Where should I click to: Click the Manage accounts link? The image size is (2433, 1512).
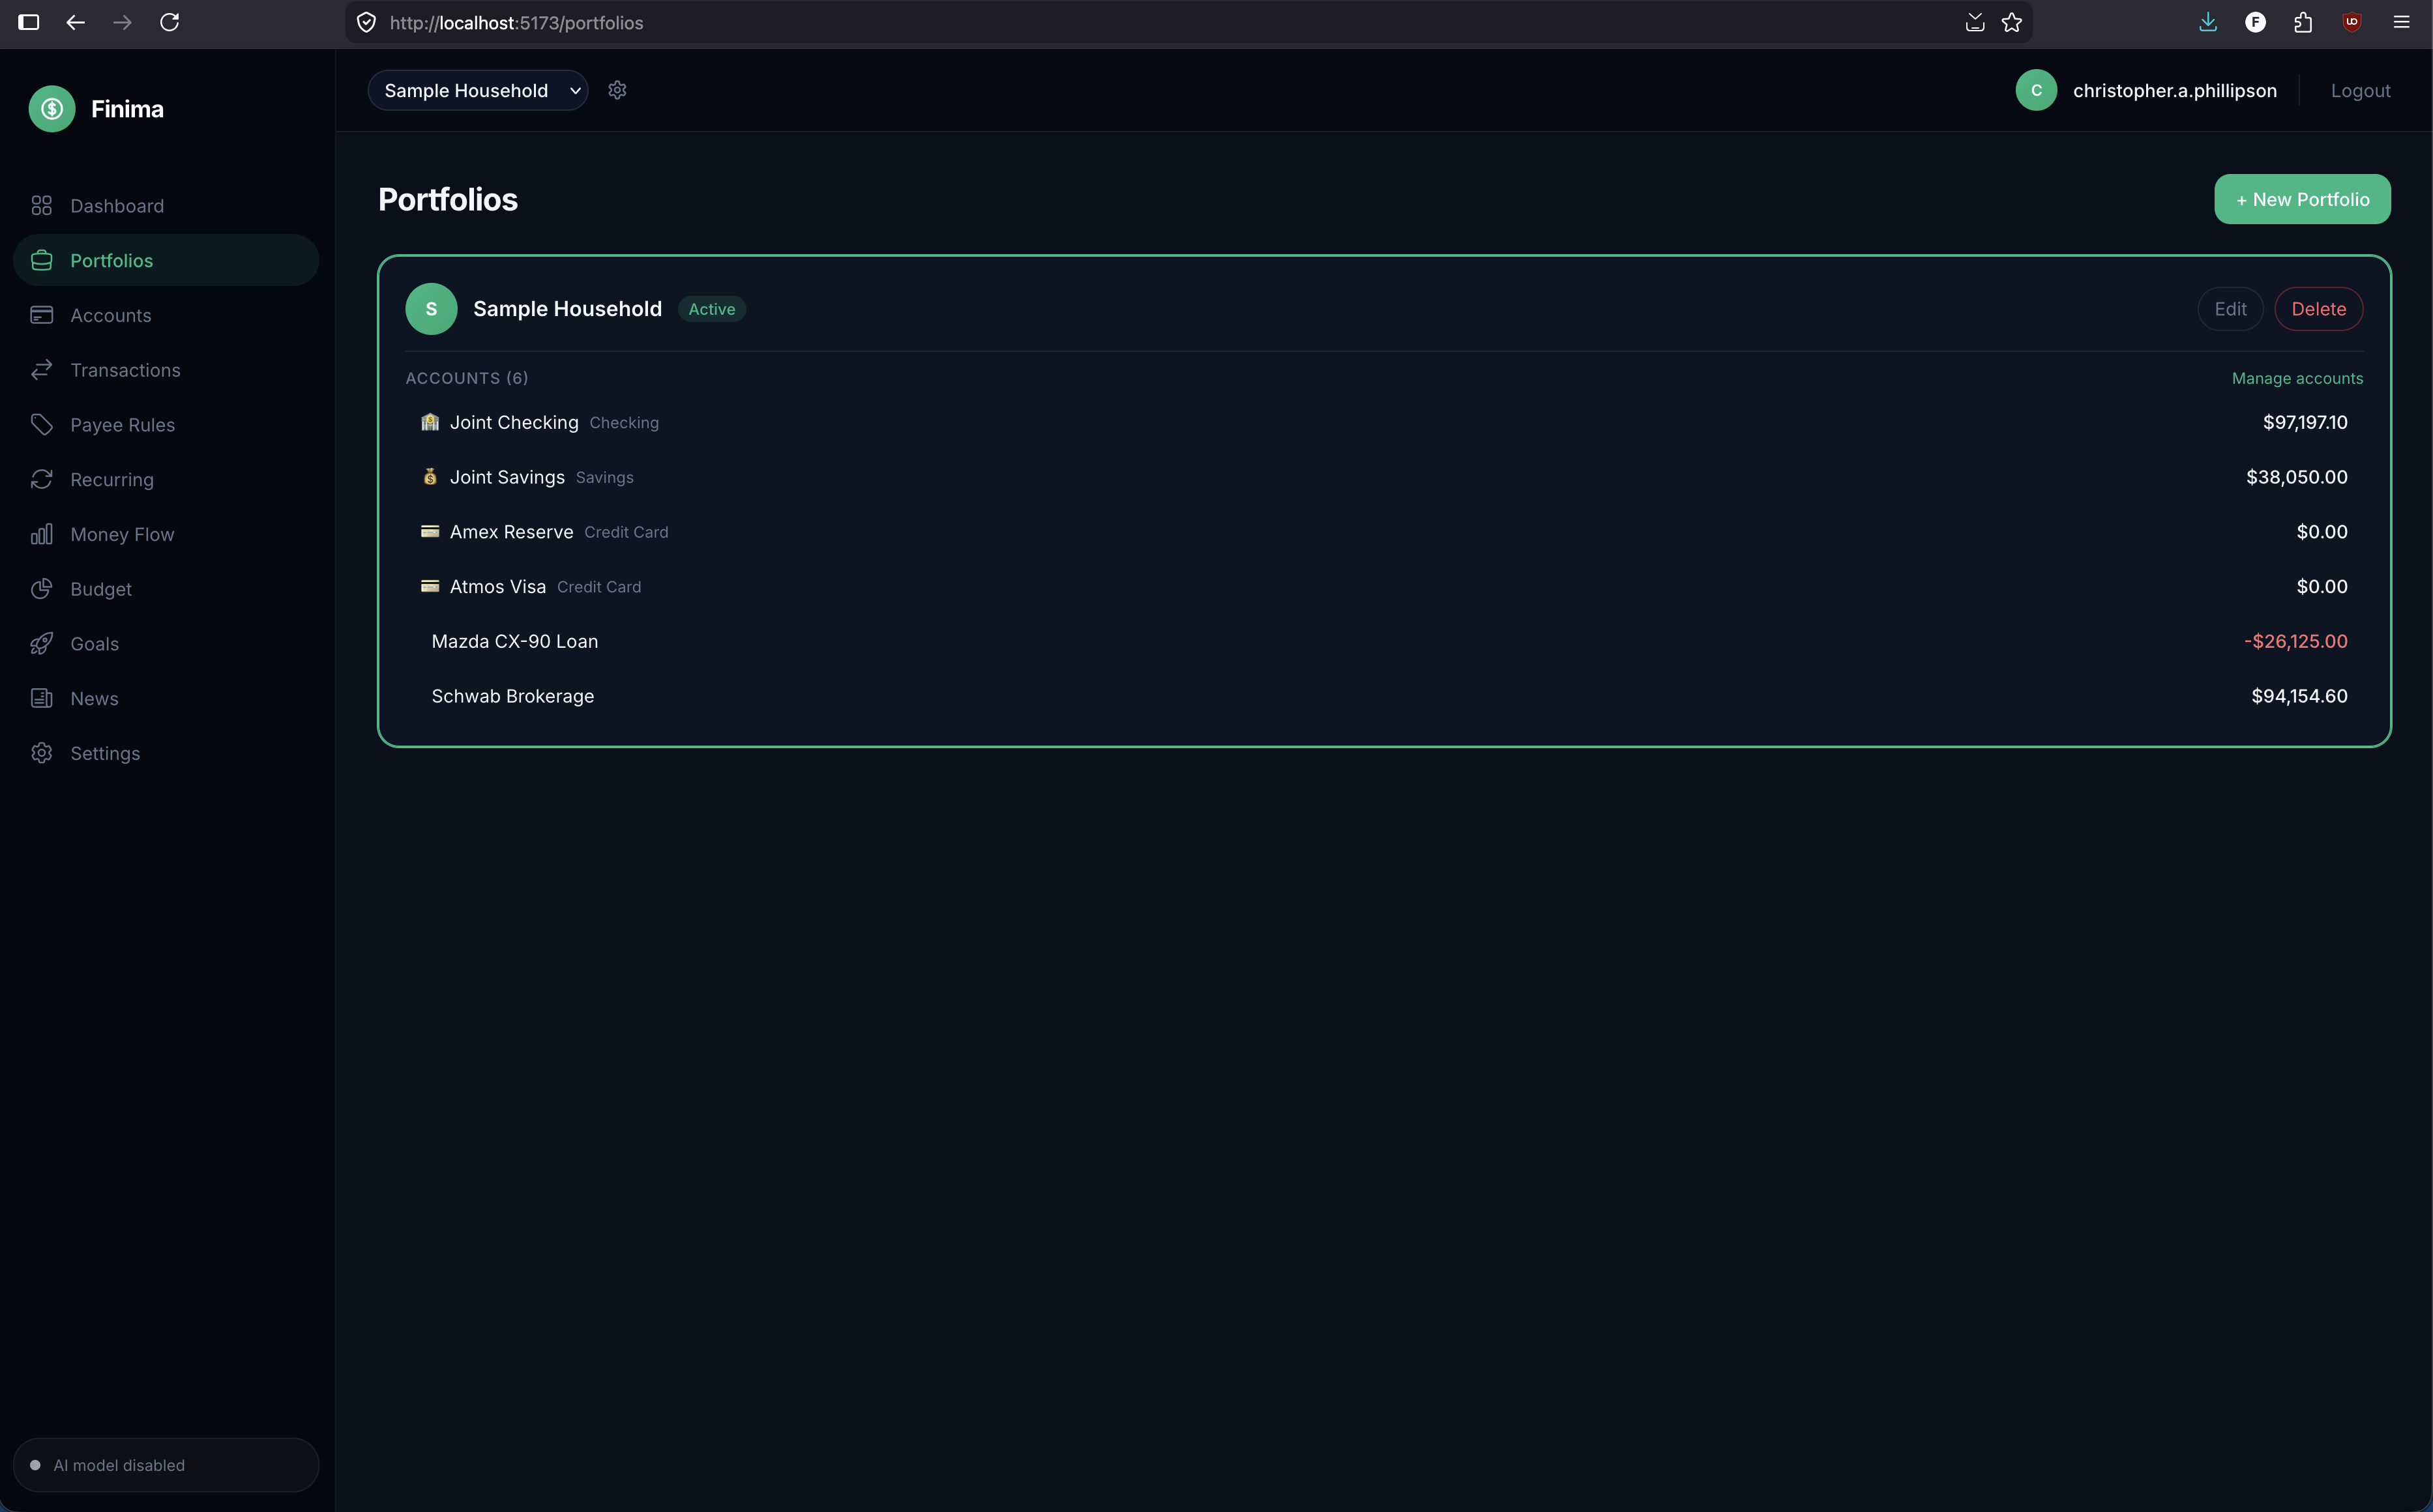pyautogui.click(x=2297, y=378)
